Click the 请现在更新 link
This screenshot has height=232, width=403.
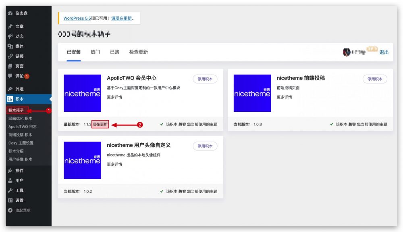coord(122,18)
